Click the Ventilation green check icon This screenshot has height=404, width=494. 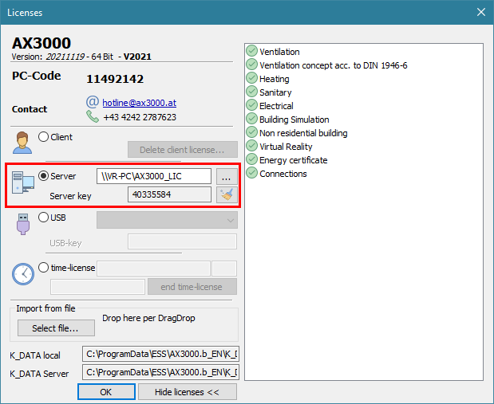point(251,51)
